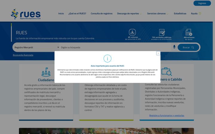Go to Inicio in the navigation
This screenshot has height=134, width=215.
[x=61, y=13]
